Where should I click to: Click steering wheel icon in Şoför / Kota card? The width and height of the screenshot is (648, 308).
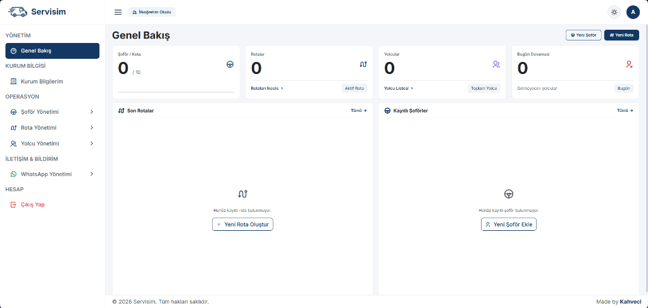(x=230, y=64)
